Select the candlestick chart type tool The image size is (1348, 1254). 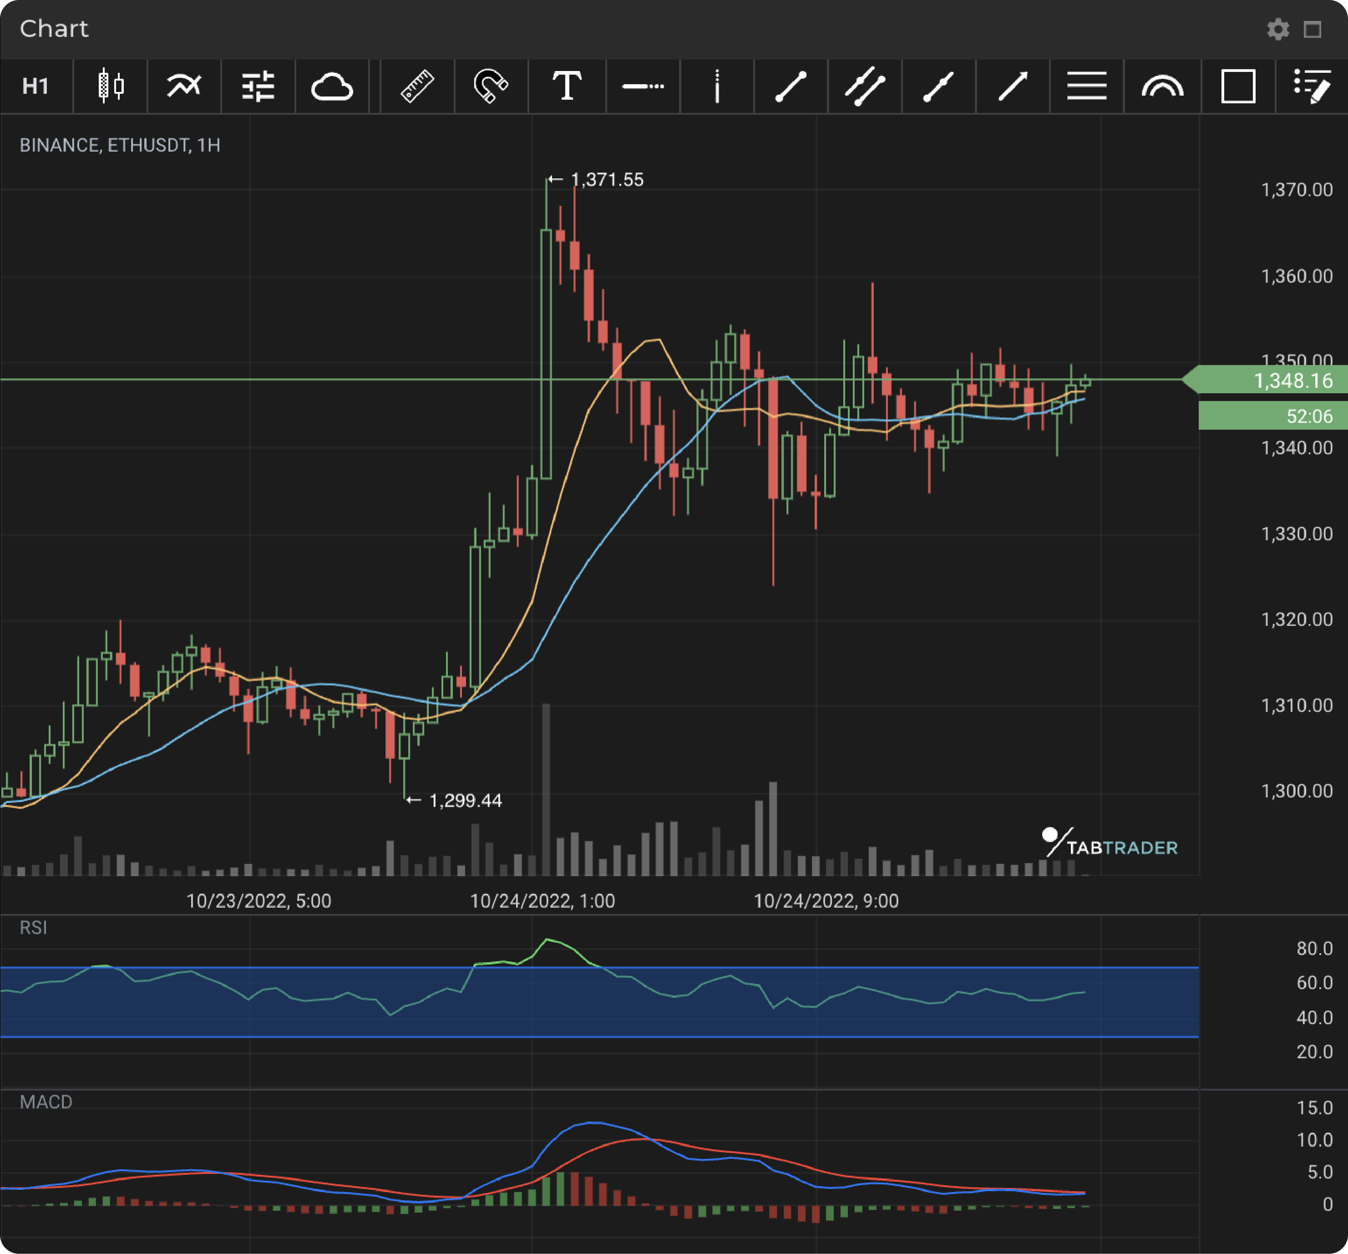coord(111,86)
